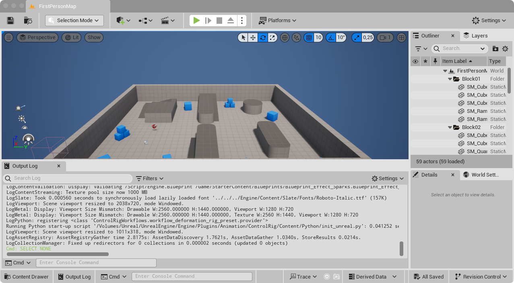Click the All Saved status button

tap(428, 277)
